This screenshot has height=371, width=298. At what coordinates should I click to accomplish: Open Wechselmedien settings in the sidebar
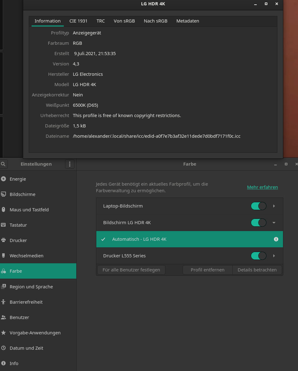[38, 256]
